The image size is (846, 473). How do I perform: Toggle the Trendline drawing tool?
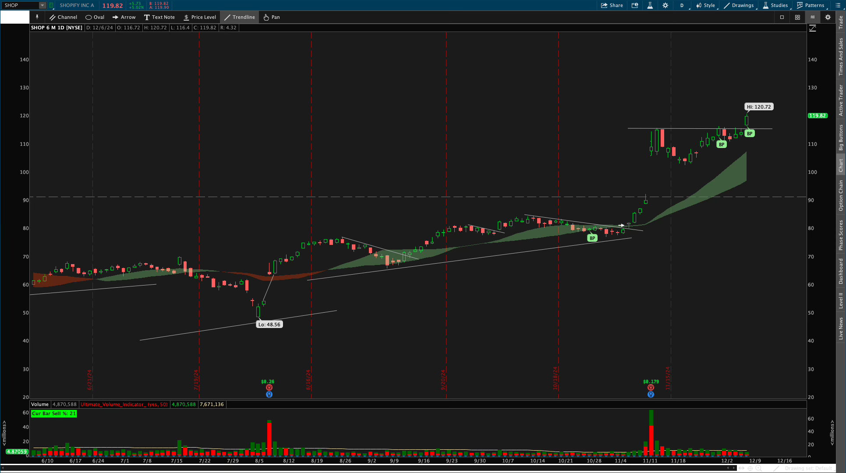(x=239, y=17)
